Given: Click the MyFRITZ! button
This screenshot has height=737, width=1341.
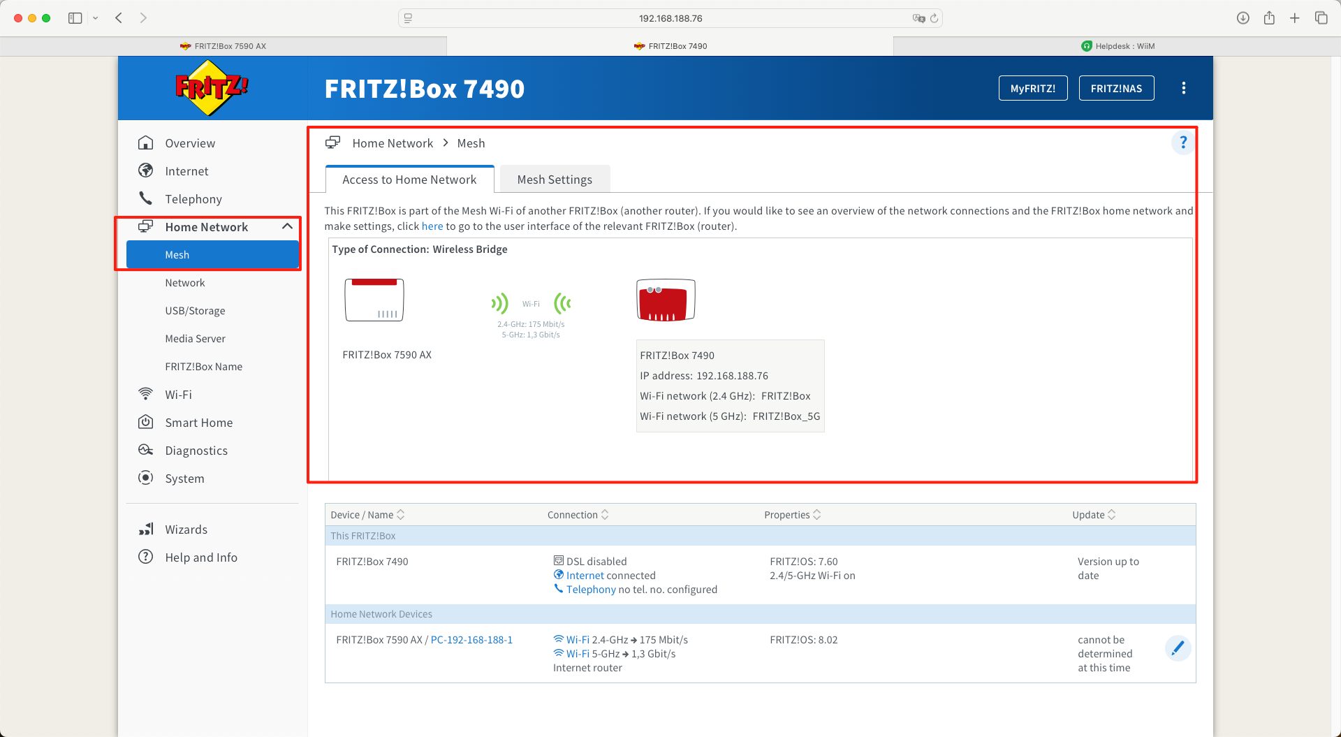Looking at the screenshot, I should click(x=1033, y=88).
